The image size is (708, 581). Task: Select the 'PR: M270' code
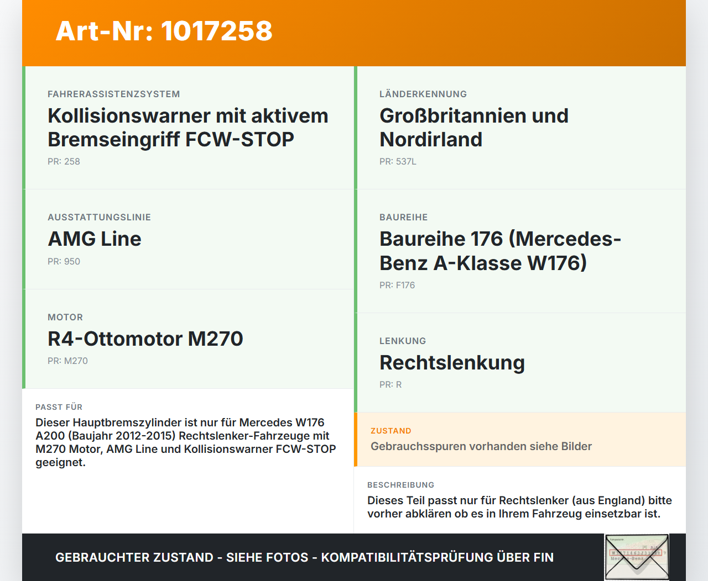(x=67, y=361)
